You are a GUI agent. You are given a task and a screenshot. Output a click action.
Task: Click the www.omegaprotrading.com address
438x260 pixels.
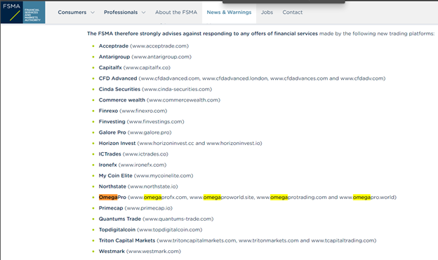point(291,197)
